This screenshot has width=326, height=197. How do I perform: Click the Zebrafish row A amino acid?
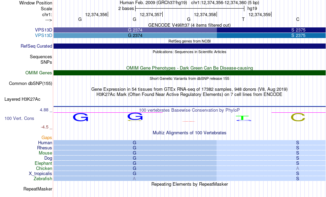point(134,178)
